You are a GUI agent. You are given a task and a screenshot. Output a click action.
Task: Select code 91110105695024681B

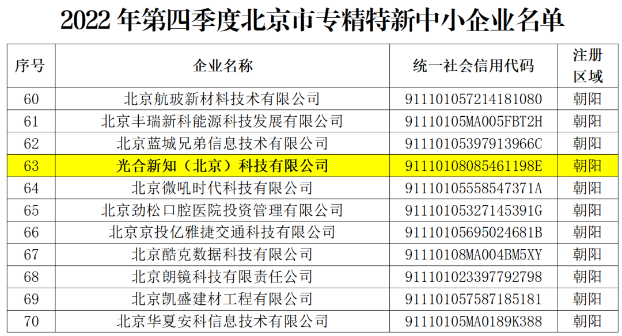[x=473, y=232]
